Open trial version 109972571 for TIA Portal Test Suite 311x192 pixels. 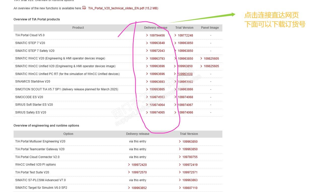tap(190, 172)
